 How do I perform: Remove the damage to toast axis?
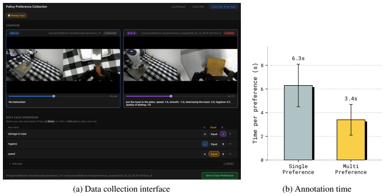click(x=230, y=134)
